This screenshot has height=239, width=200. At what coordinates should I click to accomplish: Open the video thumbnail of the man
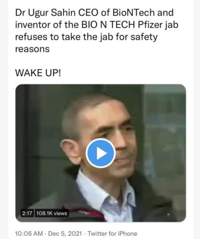pyautogui.click(x=101, y=153)
